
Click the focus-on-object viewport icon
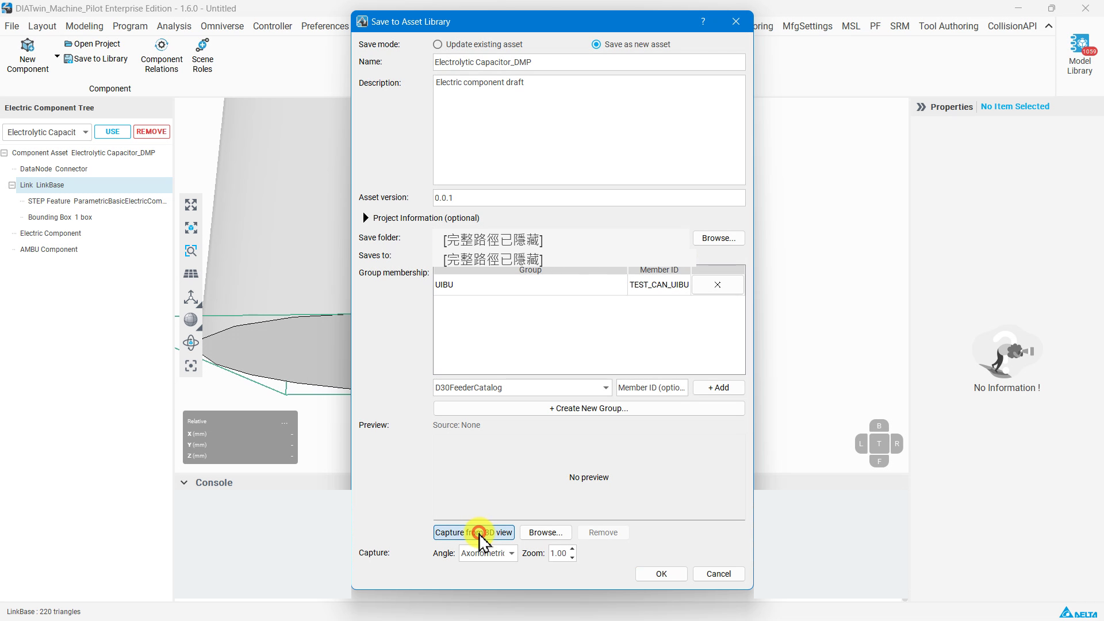pos(191,228)
